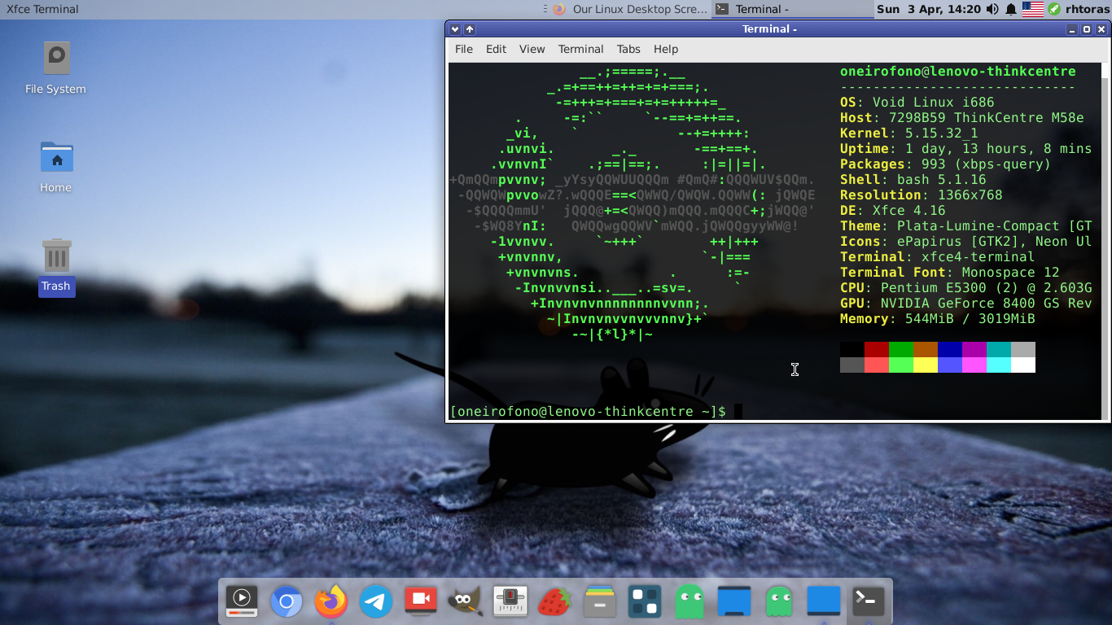
Task: Click blue window icon beside terminal dock icon
Action: (x=824, y=601)
